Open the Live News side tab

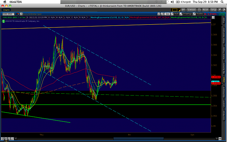click(x=224, y=115)
